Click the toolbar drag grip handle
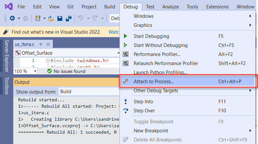The height and width of the screenshot is (144, 258). click(x=6, y=18)
